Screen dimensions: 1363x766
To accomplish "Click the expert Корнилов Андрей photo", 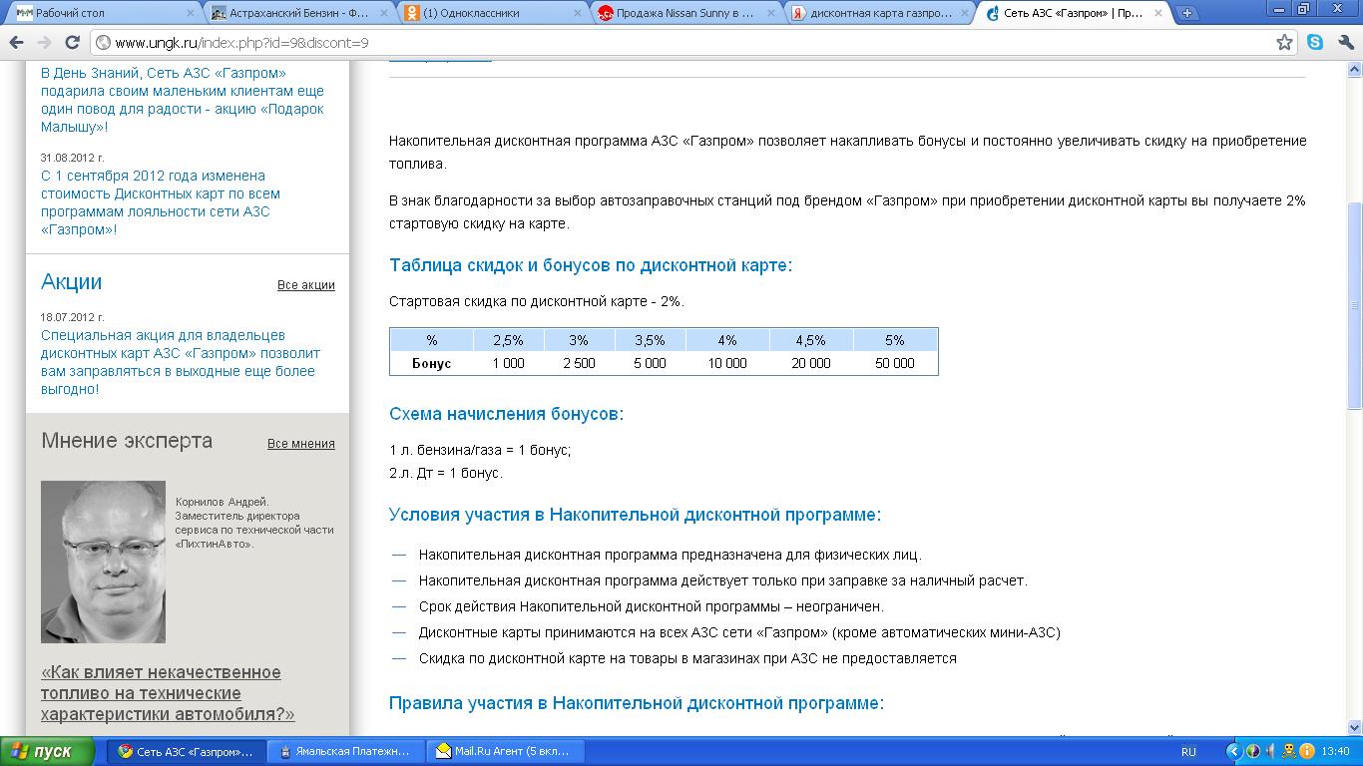I will pos(103,562).
